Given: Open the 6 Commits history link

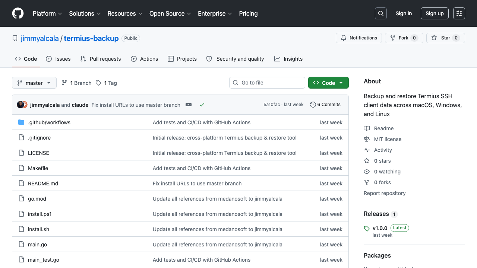Looking at the screenshot, I should click(325, 105).
